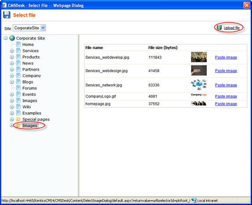Select the Products item in tree

pyautogui.click(x=31, y=57)
